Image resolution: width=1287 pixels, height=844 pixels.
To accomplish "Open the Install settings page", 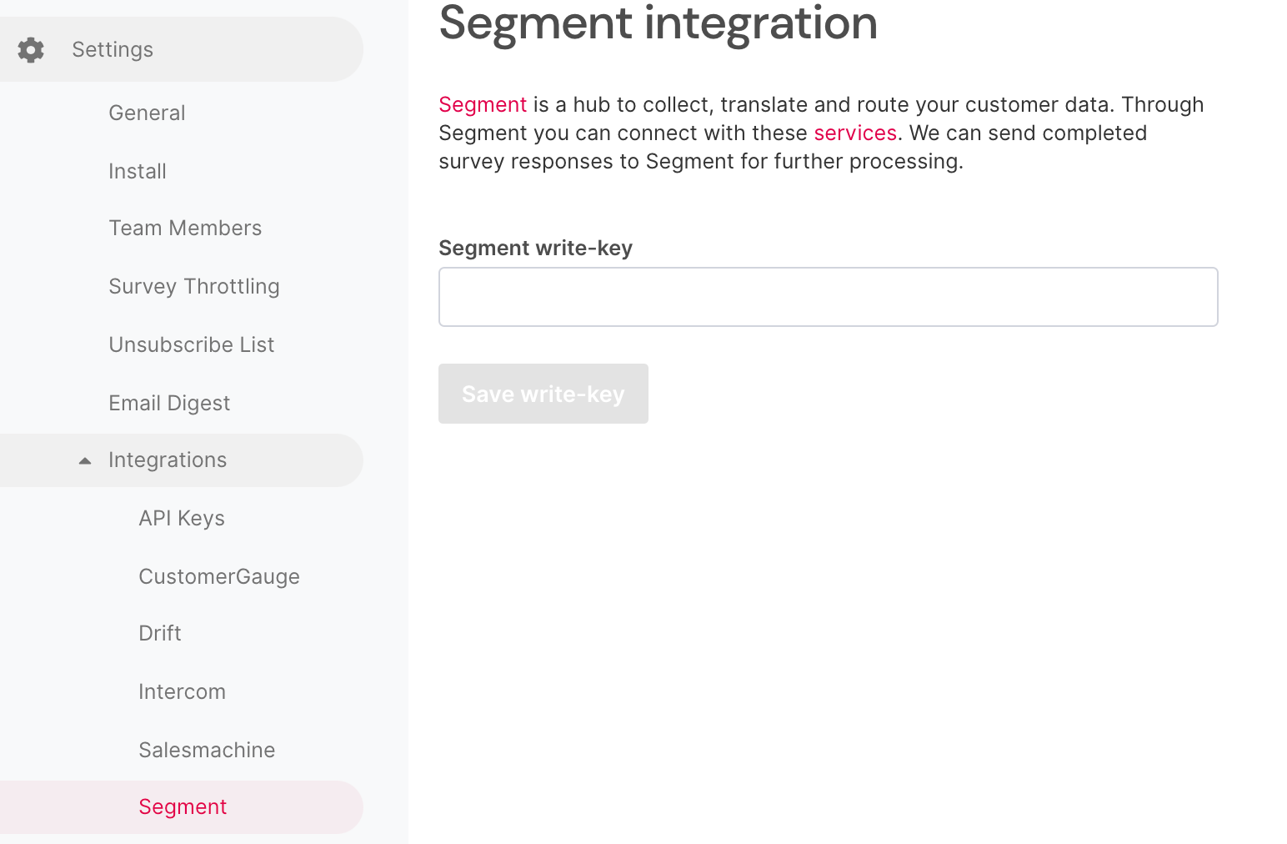I will pyautogui.click(x=138, y=171).
